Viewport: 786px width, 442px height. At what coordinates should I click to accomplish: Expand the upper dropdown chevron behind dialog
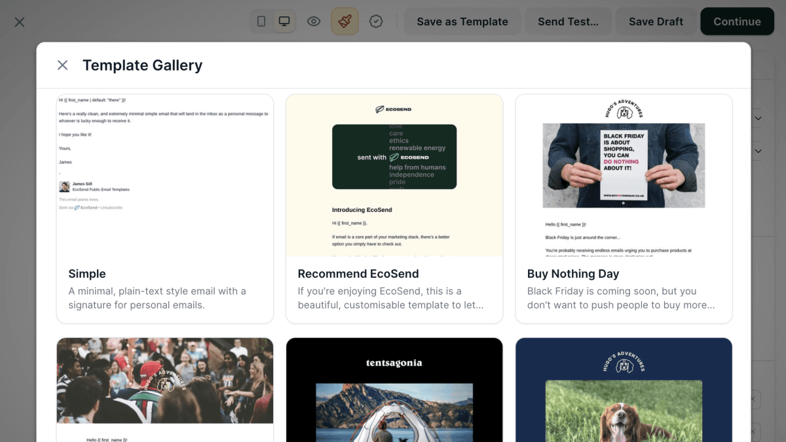[x=758, y=118]
